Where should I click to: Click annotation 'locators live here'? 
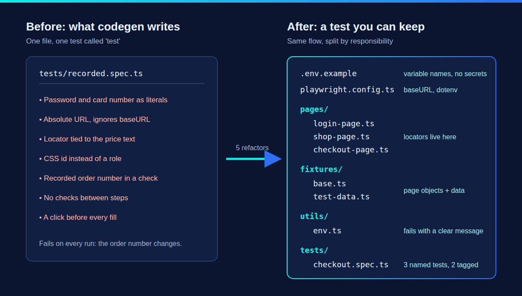point(430,137)
